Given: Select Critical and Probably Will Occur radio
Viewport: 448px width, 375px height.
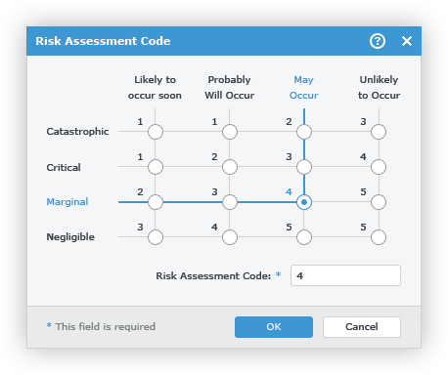Looking at the screenshot, I should click(x=230, y=167).
